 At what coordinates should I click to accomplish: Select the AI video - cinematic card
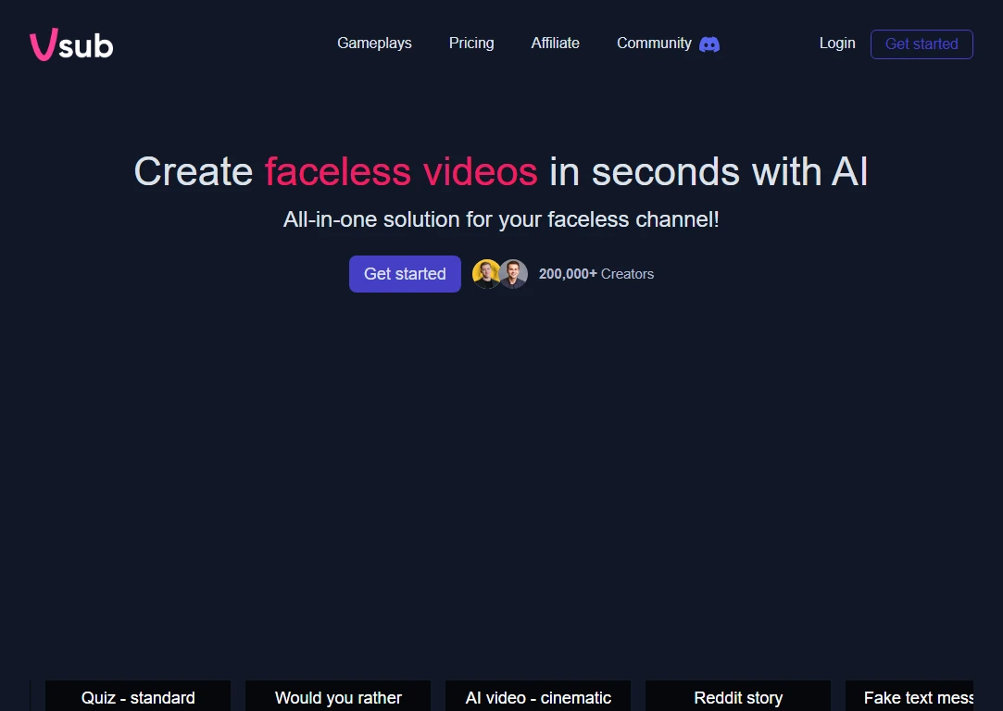tap(538, 697)
